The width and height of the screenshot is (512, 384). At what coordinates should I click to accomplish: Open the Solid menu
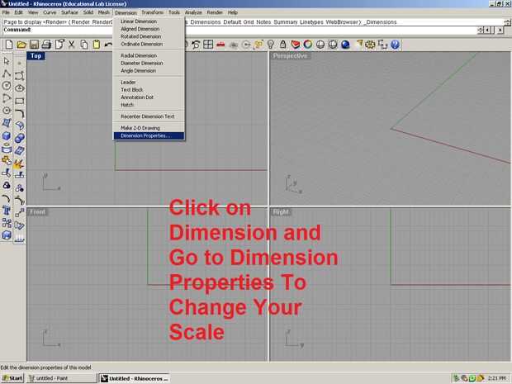[x=88, y=12]
